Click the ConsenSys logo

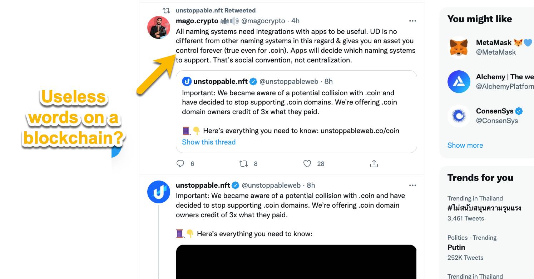(x=459, y=116)
